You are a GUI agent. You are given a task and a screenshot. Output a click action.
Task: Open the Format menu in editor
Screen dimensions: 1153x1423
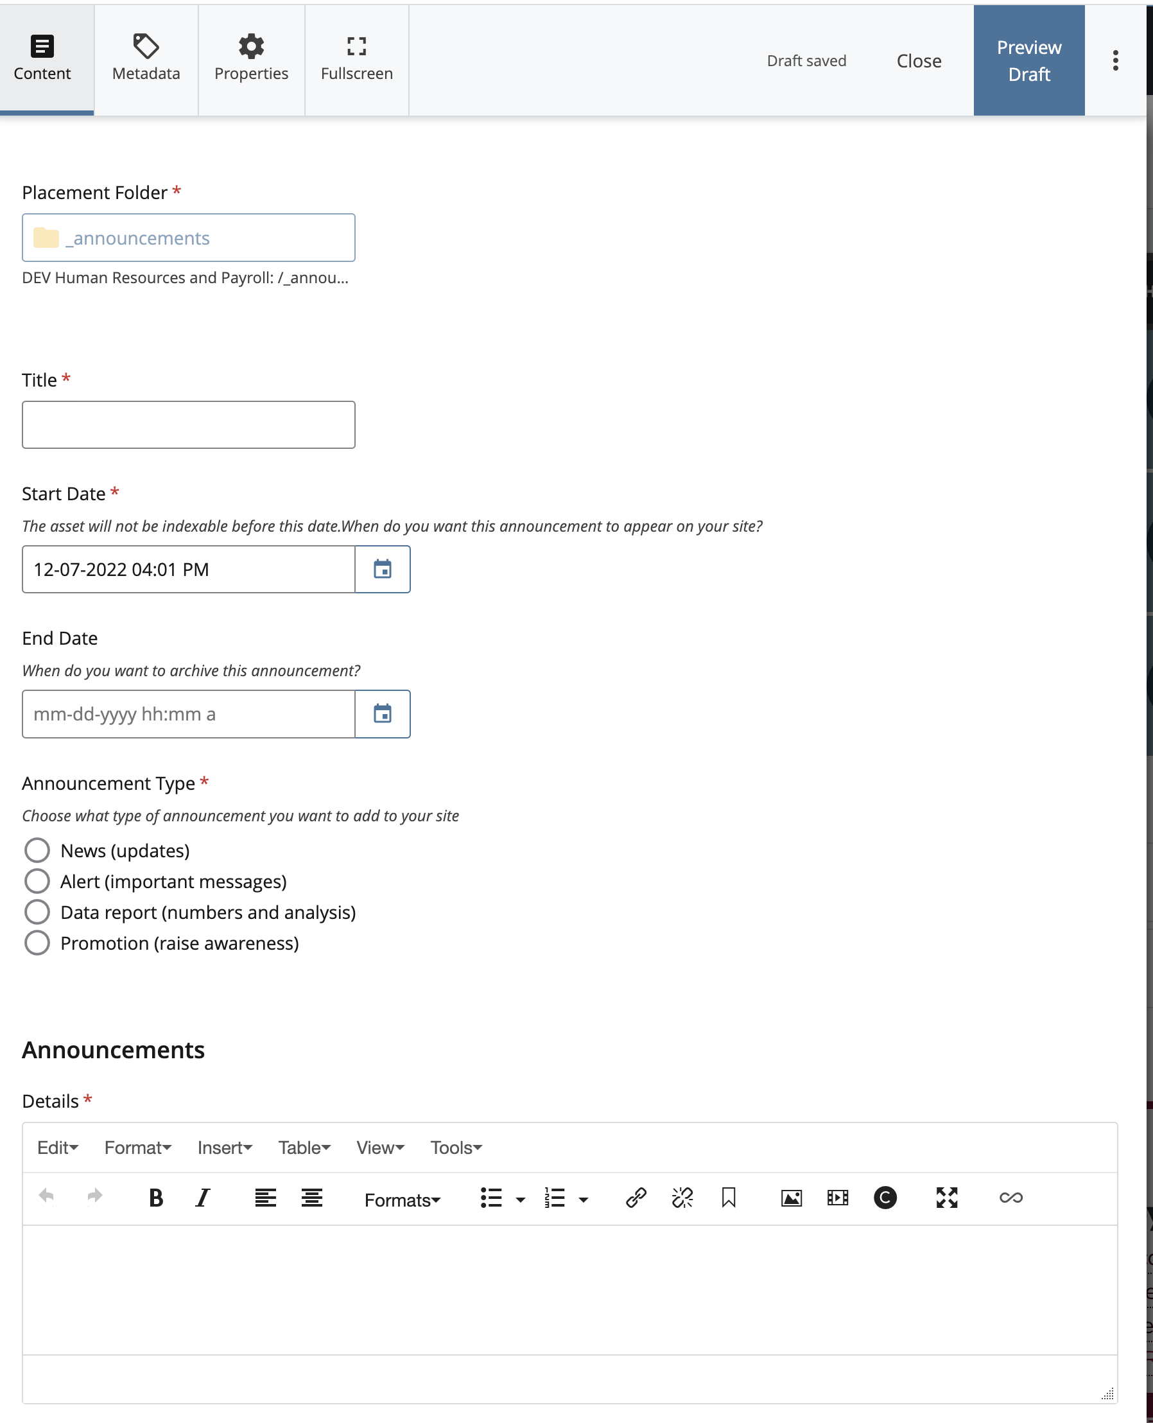coord(137,1148)
